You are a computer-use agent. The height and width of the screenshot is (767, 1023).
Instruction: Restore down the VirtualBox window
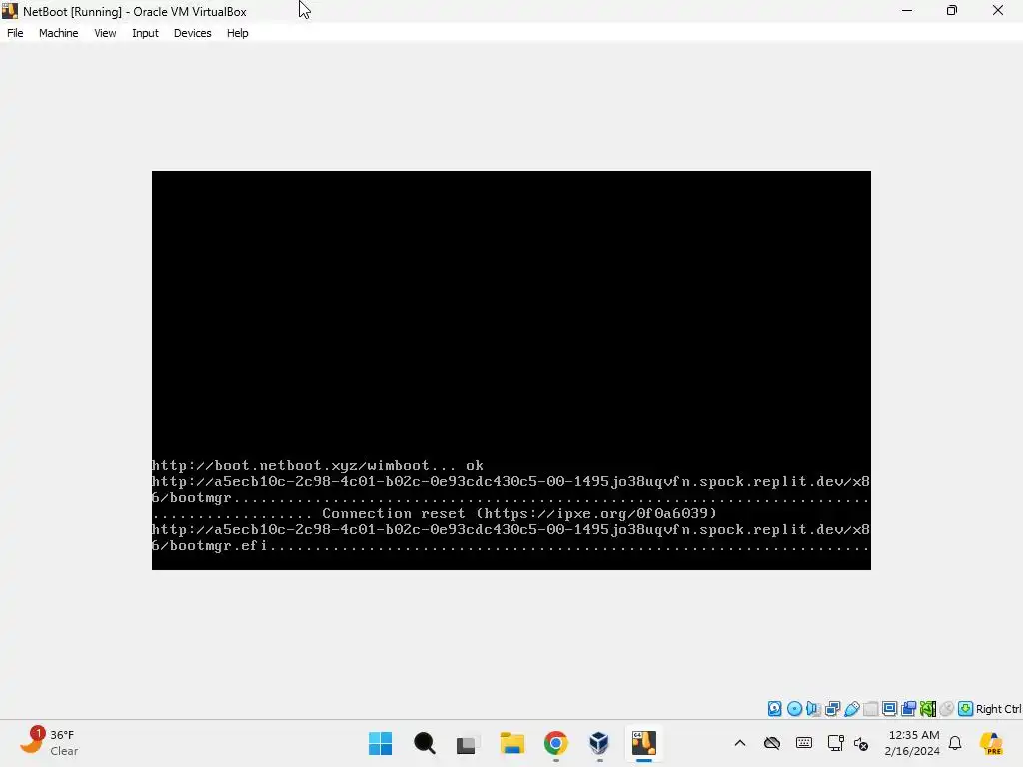[952, 10]
